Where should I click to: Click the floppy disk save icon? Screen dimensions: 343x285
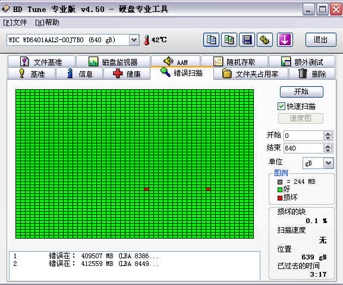tap(247, 40)
